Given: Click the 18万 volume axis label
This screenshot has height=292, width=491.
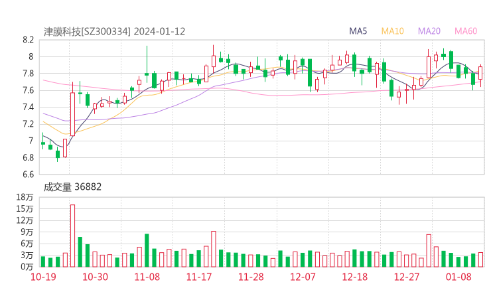Looking at the screenshot, I should pyautogui.click(x=25, y=197).
